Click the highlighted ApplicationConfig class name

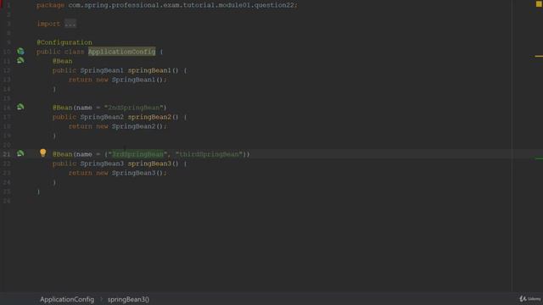(x=121, y=52)
